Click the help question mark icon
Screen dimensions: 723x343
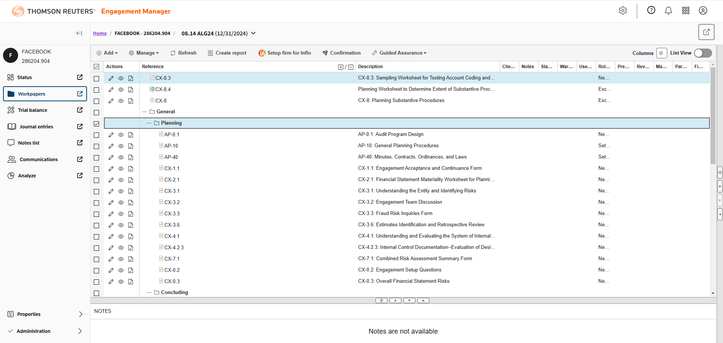(x=651, y=11)
